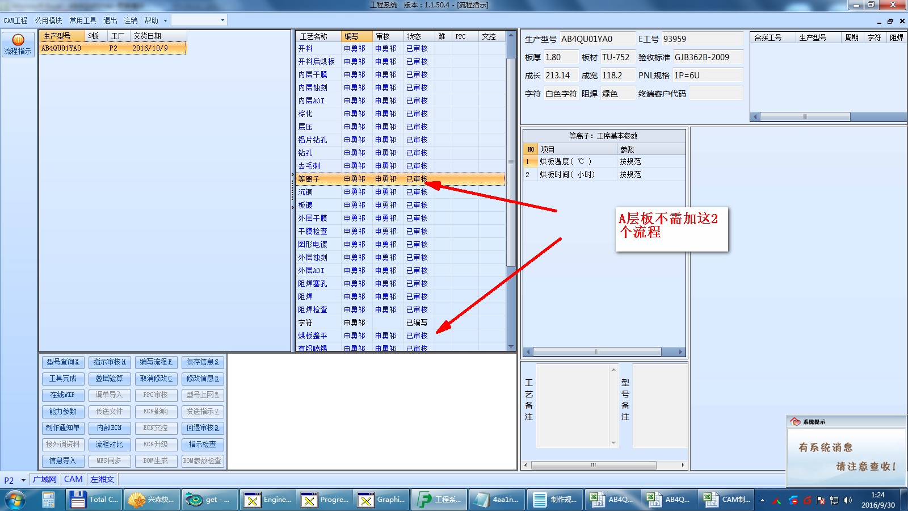Click the 叠层验算 button
The image size is (908, 511).
tap(110, 378)
